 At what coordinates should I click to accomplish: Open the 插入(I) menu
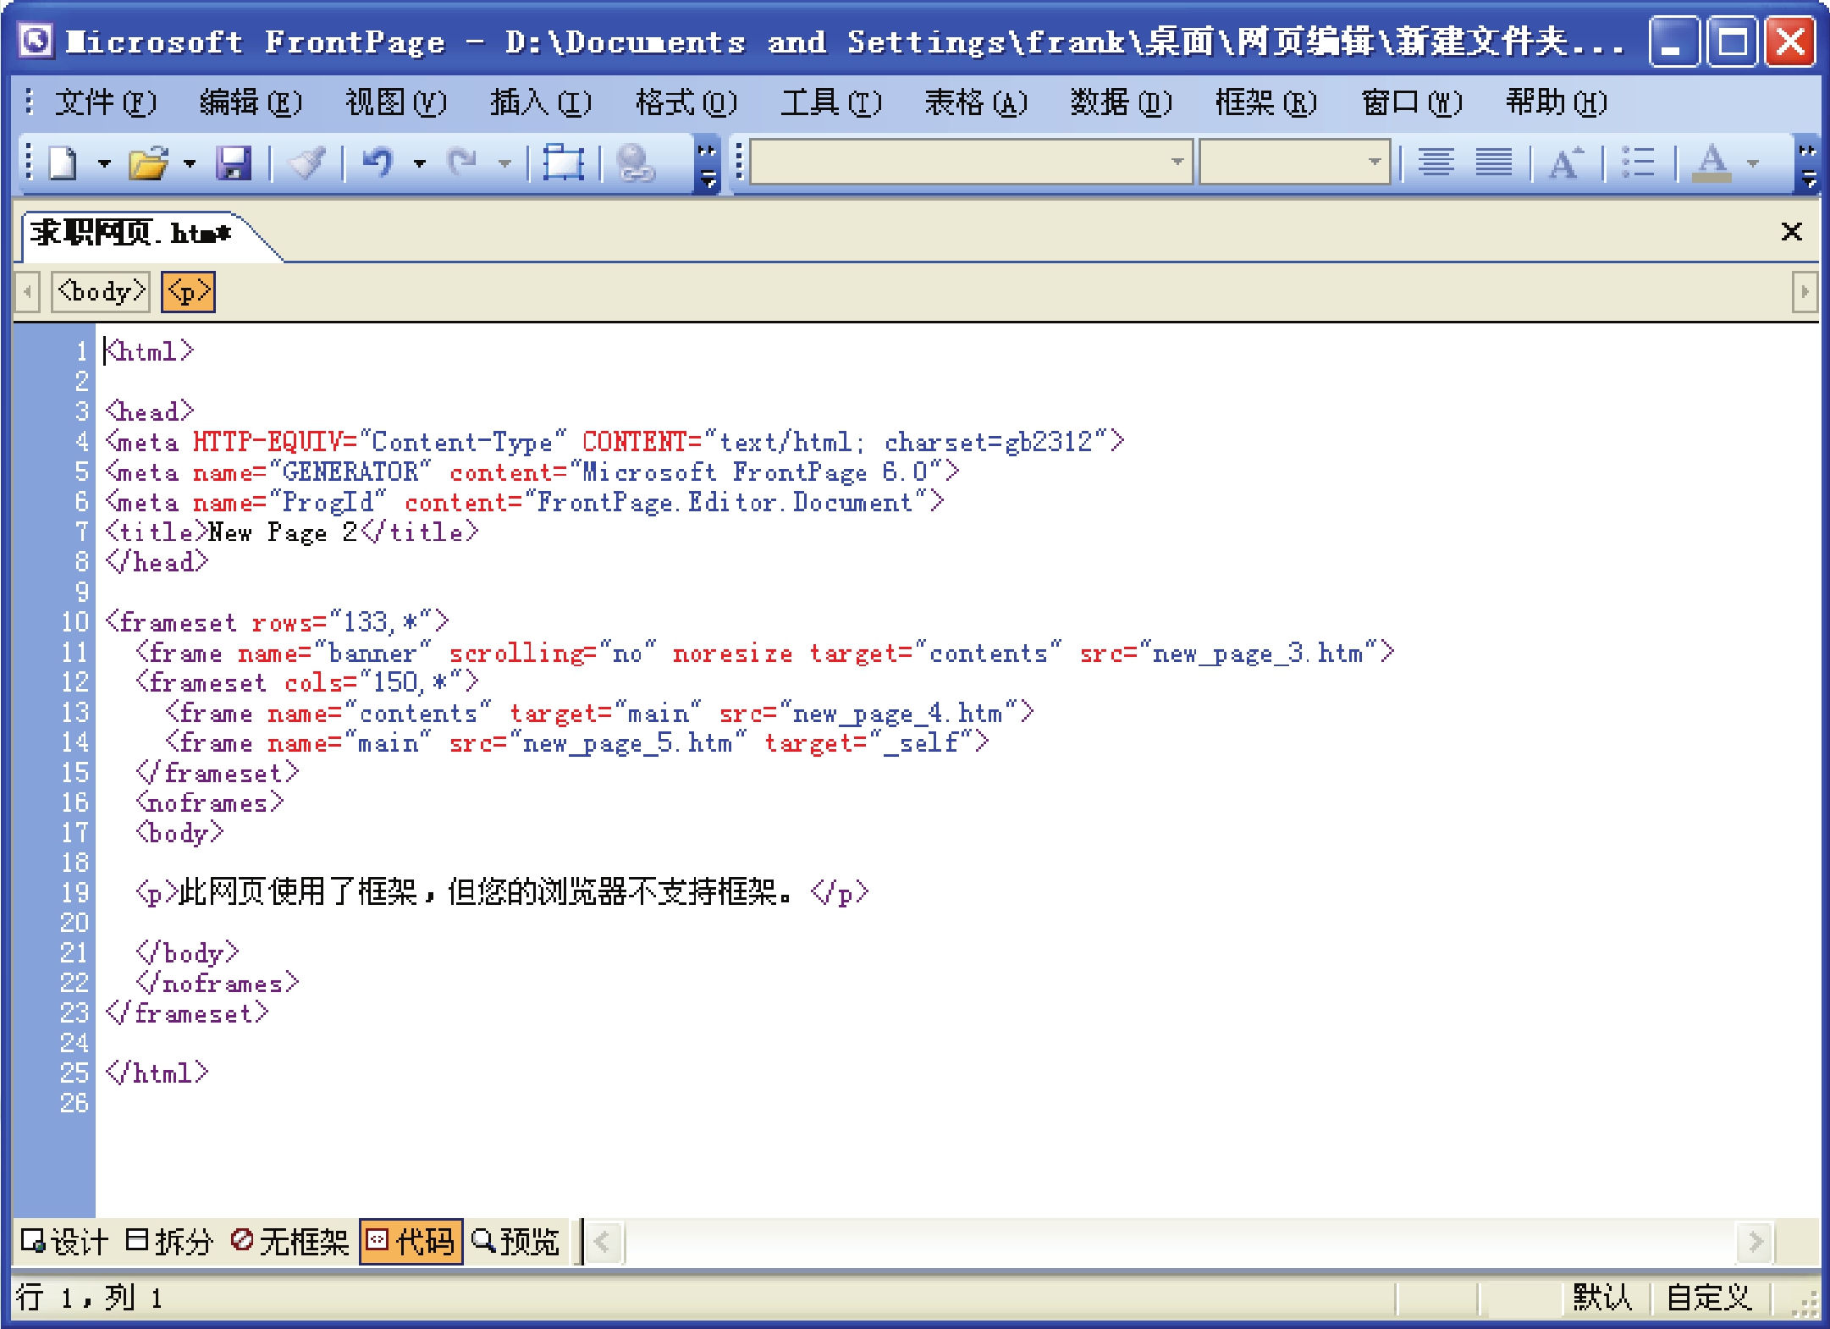click(541, 102)
